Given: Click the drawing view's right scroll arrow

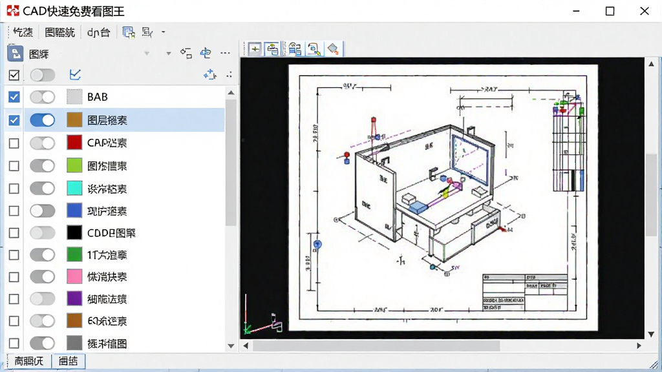Looking at the screenshot, I should click(639, 346).
